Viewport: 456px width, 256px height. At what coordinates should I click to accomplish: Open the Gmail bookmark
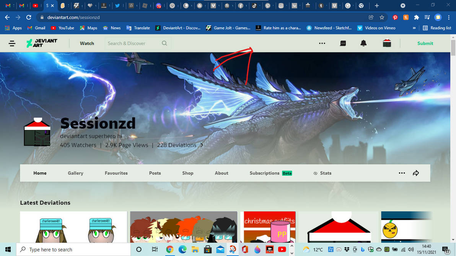[x=36, y=28]
